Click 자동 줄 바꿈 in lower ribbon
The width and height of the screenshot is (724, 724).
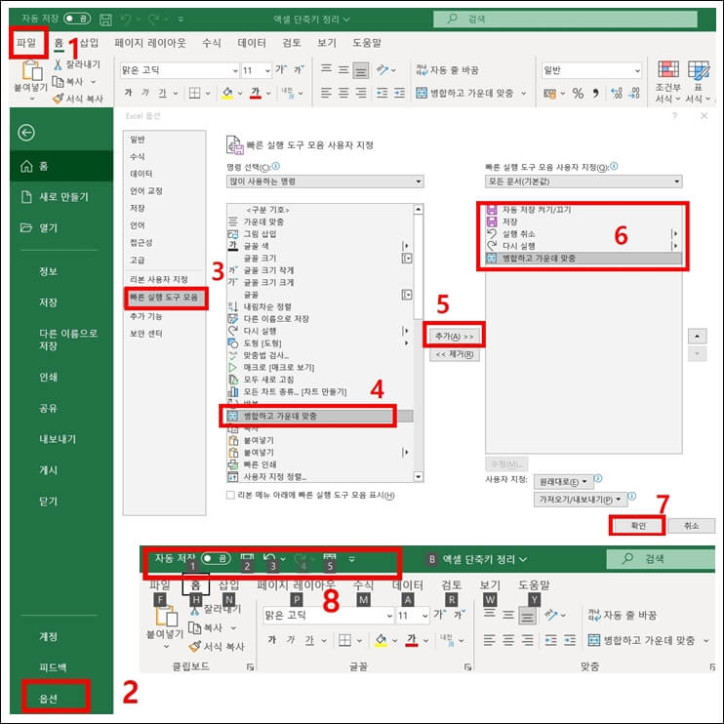(622, 615)
